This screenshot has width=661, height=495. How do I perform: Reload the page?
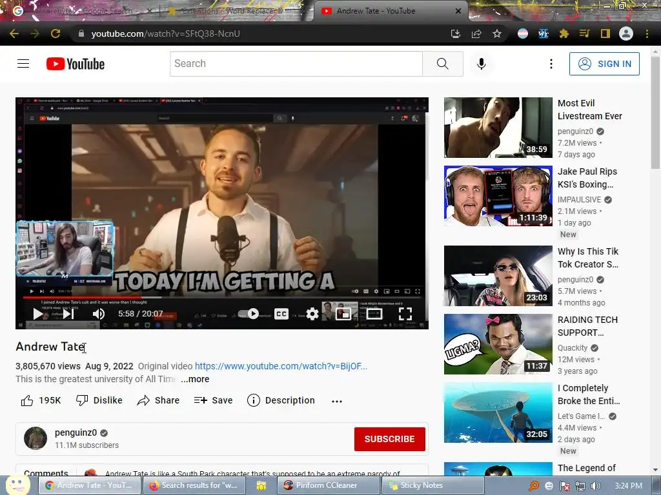pyautogui.click(x=56, y=34)
